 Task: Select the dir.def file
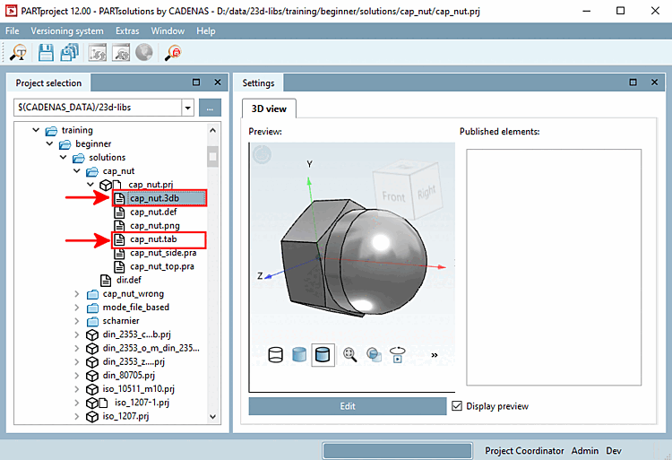pyautogui.click(x=128, y=280)
